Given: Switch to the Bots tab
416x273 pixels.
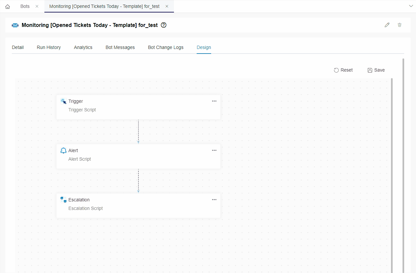Looking at the screenshot, I should [x=25, y=6].
